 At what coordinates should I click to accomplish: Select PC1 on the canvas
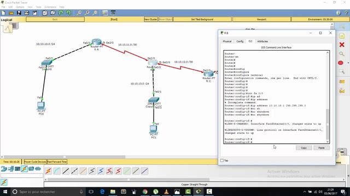[153, 129]
